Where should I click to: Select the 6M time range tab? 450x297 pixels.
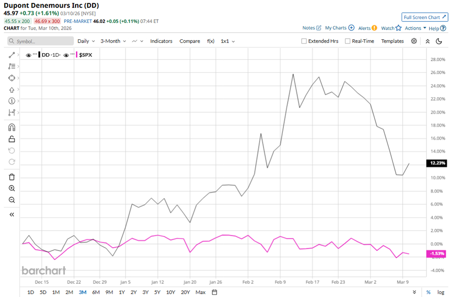click(x=96, y=292)
